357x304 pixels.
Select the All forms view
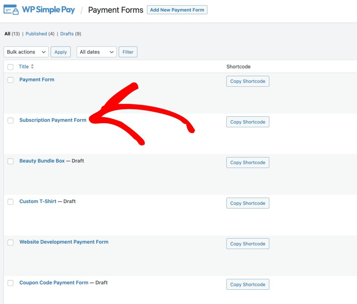pos(7,34)
